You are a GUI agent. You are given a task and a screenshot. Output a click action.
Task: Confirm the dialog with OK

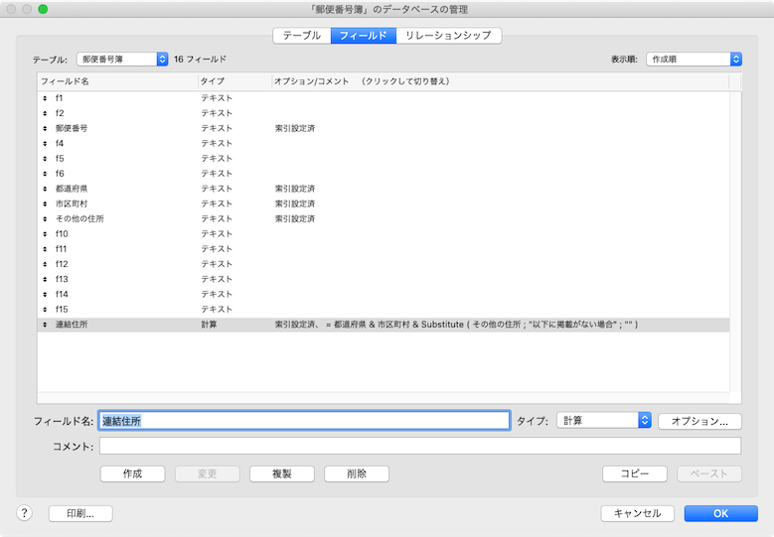[x=720, y=513]
